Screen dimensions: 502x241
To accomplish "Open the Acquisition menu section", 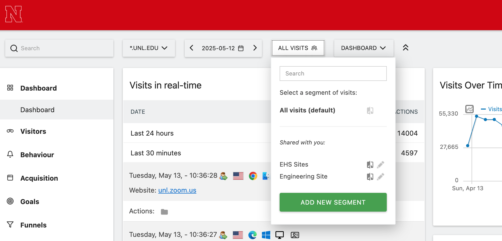I will tap(39, 178).
